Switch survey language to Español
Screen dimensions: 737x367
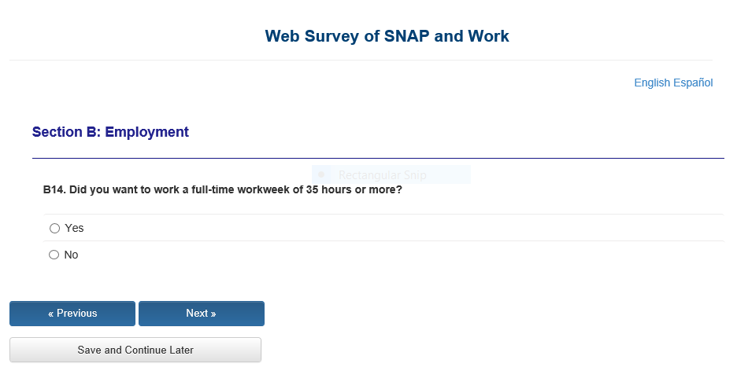[x=694, y=83]
